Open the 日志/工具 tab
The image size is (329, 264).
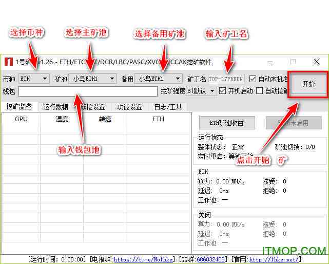tap(168, 107)
